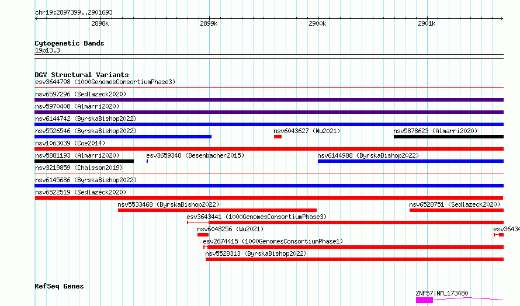The width and height of the screenshot is (520, 306).
Task: Select the nsv5970408 purple variant bar
Action: tap(269, 112)
